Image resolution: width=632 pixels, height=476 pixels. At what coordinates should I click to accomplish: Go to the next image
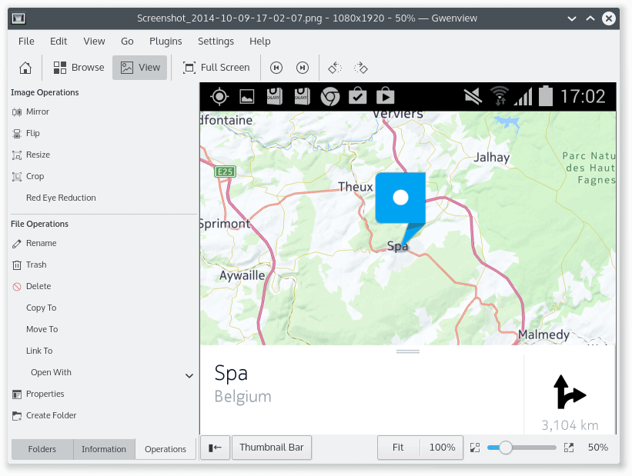303,68
